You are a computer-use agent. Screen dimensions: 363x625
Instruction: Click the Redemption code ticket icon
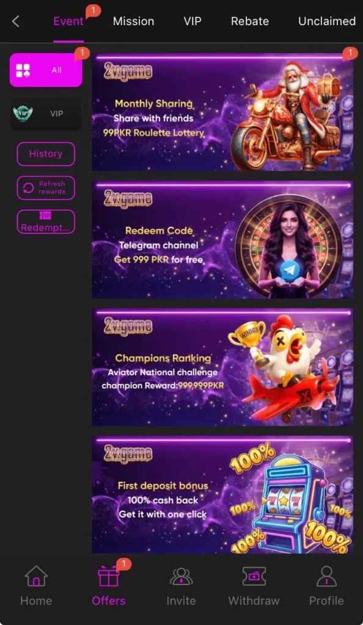(x=45, y=215)
